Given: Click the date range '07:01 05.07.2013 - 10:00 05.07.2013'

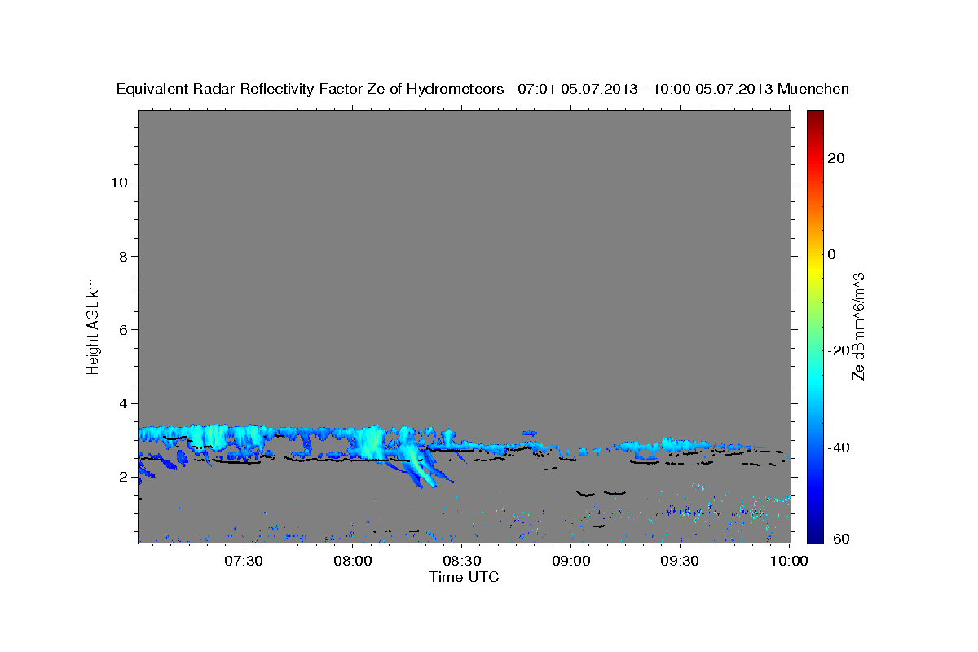Looking at the screenshot, I should (645, 89).
